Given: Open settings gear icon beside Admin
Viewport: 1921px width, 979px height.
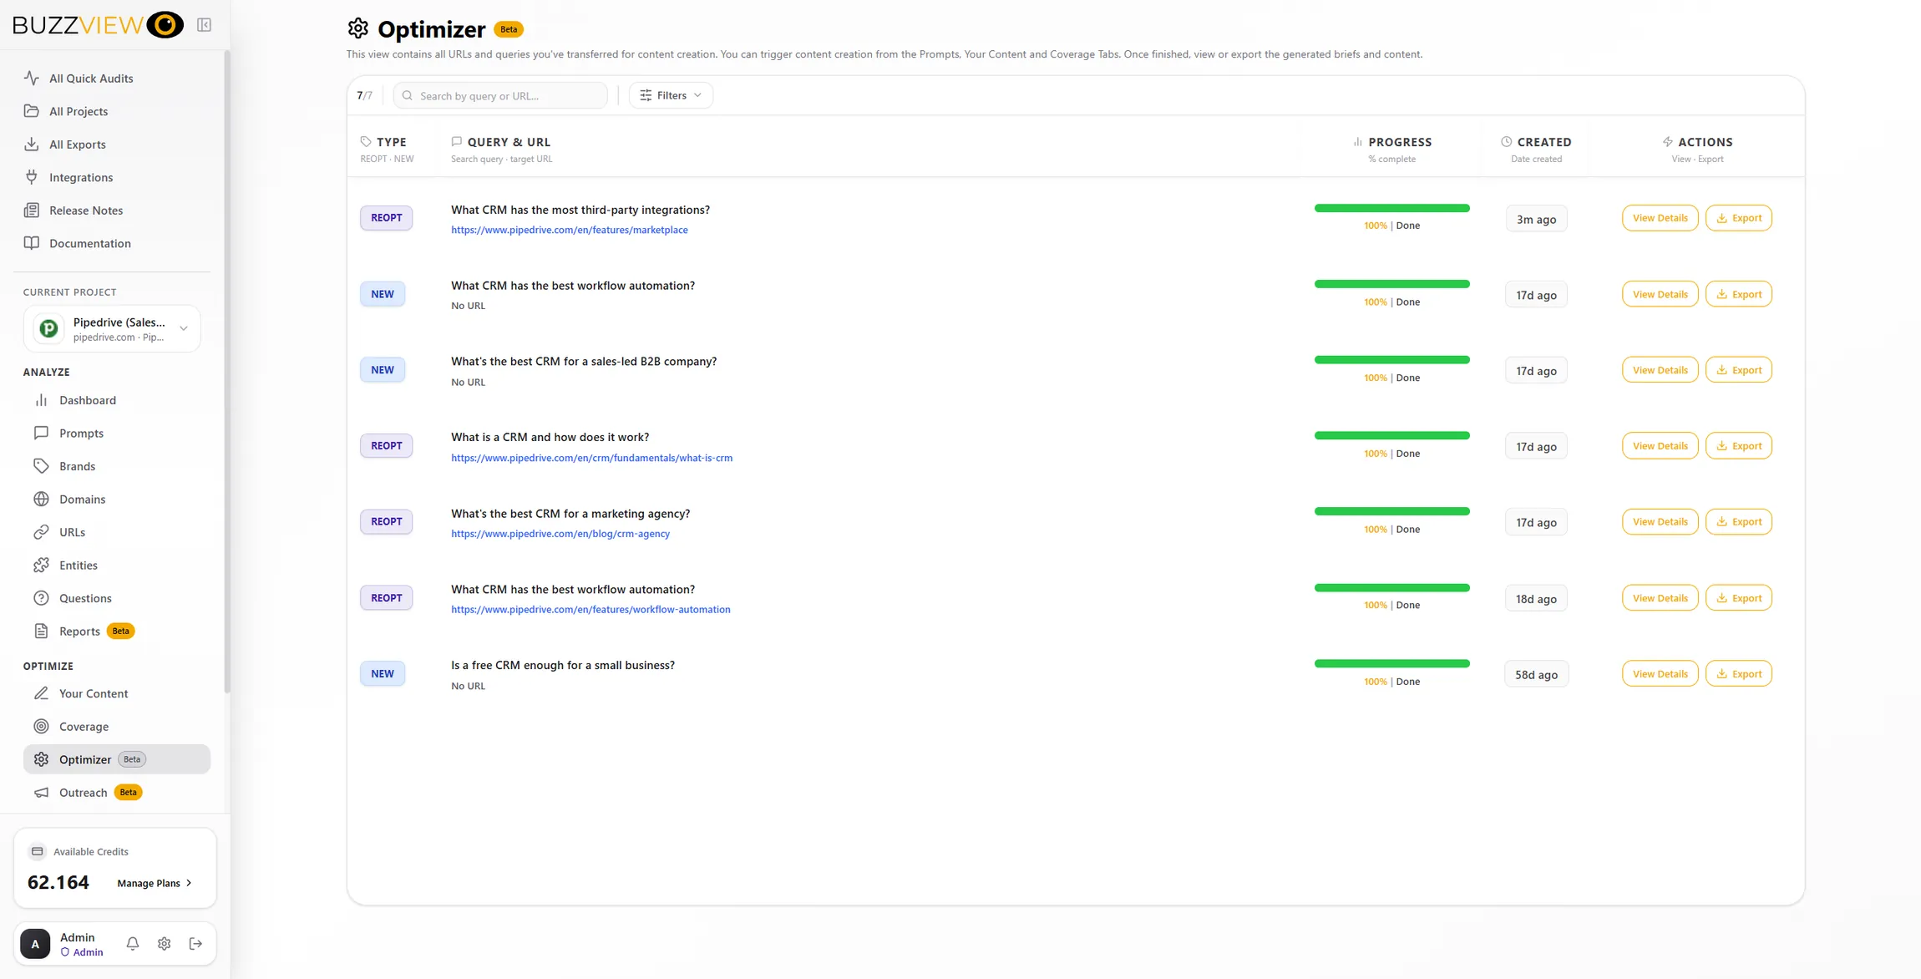Looking at the screenshot, I should pyautogui.click(x=164, y=943).
